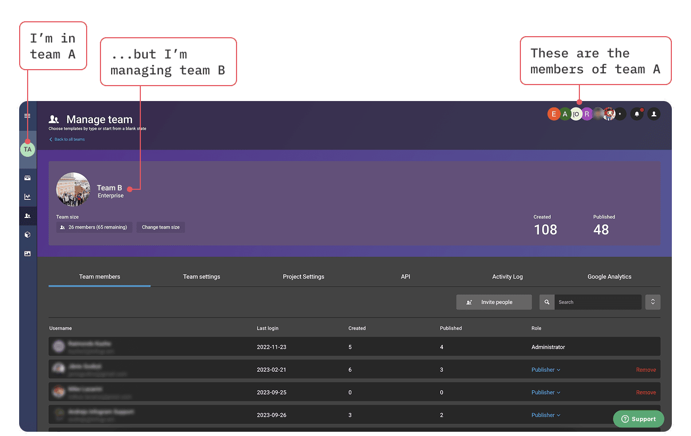The height and width of the screenshot is (436, 691).
Task: Select the team members icon in sidebar
Action: click(28, 216)
